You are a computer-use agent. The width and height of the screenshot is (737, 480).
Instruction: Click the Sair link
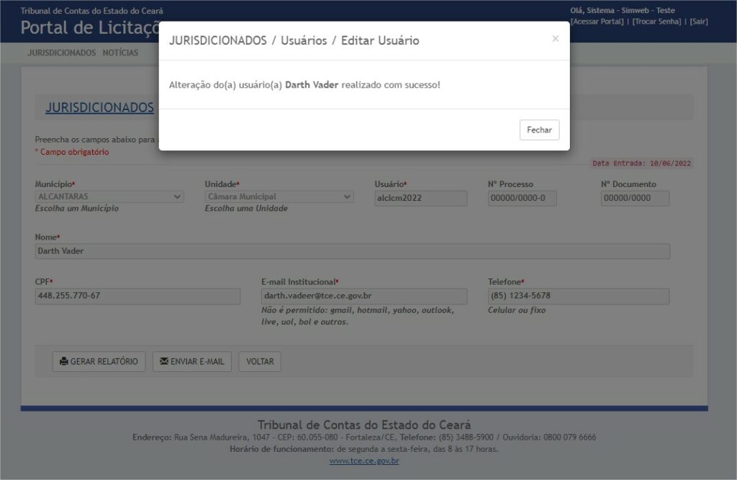(x=698, y=22)
